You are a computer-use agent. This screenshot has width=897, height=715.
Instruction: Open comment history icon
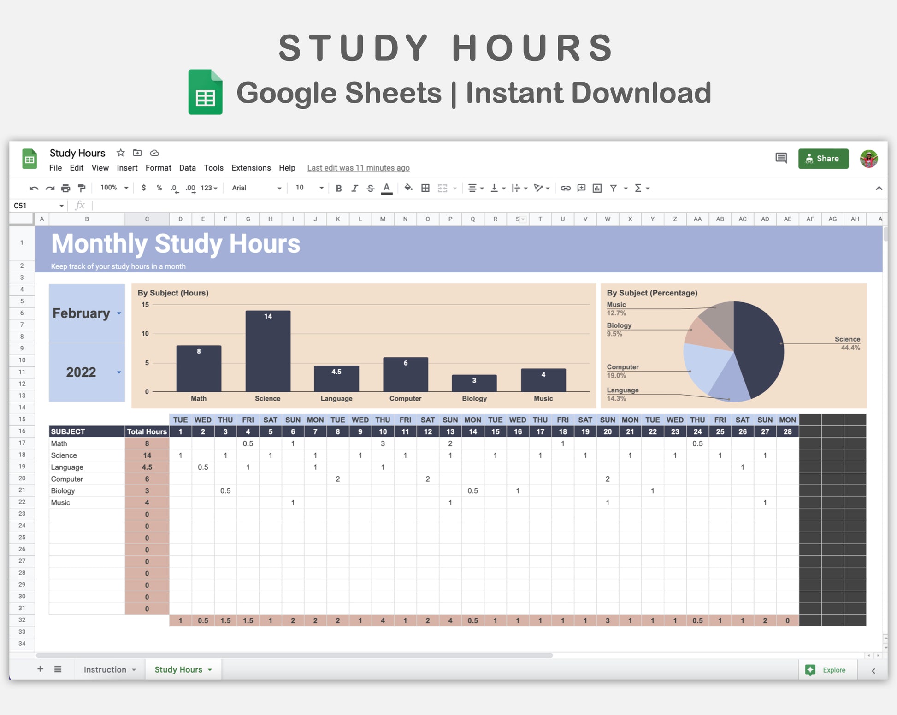coord(781,158)
